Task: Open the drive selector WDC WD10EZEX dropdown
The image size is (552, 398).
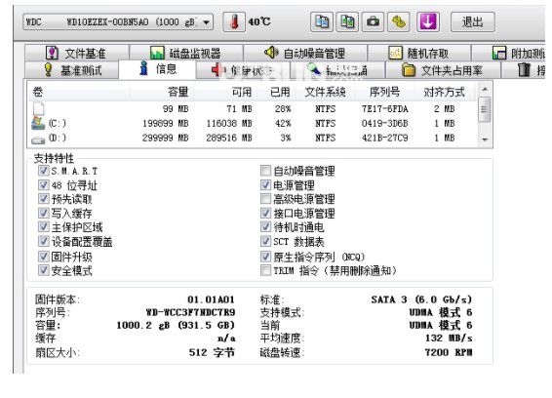Action: click(118, 21)
